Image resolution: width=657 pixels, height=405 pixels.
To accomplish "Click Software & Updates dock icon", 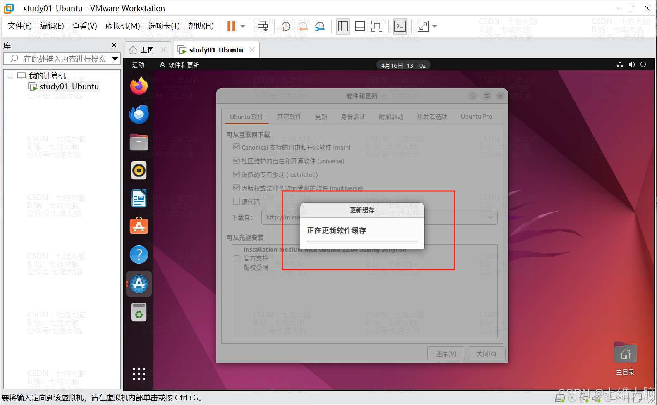I will tap(139, 283).
